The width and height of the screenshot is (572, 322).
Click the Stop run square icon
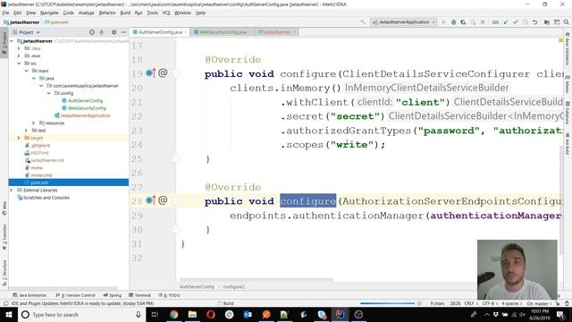point(483,22)
